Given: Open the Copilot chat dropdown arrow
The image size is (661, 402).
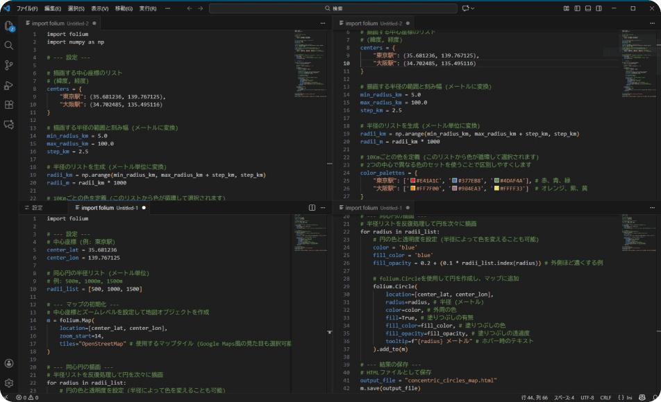Looking at the screenshot, I should (472, 8).
